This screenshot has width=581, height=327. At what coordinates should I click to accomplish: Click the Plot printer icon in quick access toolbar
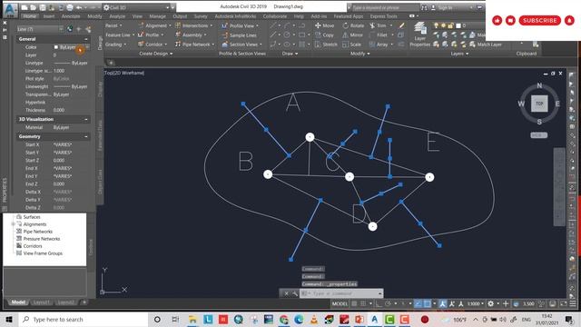coord(69,7)
